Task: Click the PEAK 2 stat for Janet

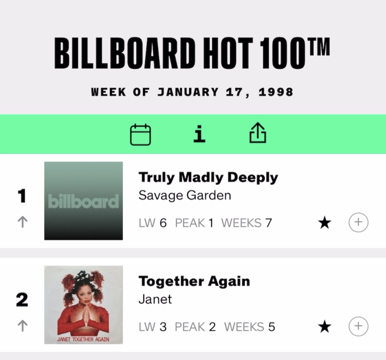Action: pyautogui.click(x=195, y=327)
